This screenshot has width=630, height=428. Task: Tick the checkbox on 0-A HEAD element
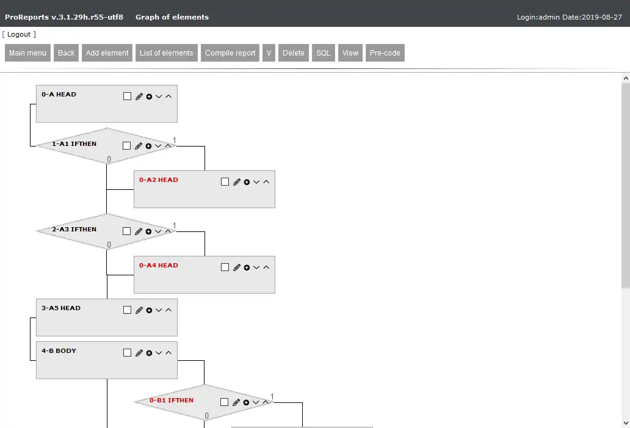(127, 96)
